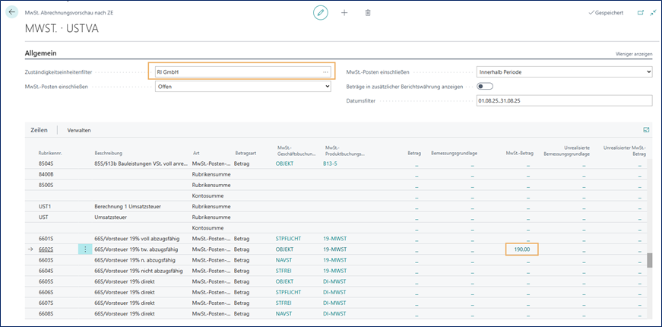Click the back arrow icon
662x327 pixels.
coord(11,13)
